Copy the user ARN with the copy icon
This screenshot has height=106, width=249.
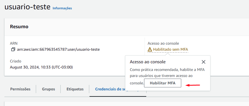(13, 50)
